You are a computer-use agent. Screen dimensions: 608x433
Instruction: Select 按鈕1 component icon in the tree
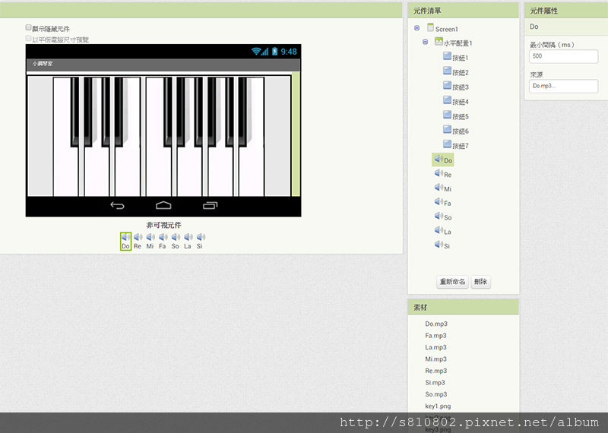pyautogui.click(x=447, y=56)
